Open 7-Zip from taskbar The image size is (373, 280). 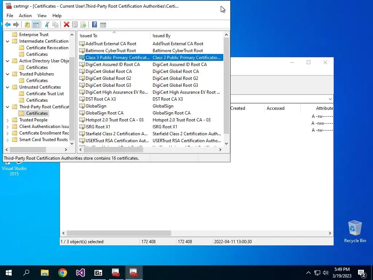pyautogui.click(x=98, y=273)
